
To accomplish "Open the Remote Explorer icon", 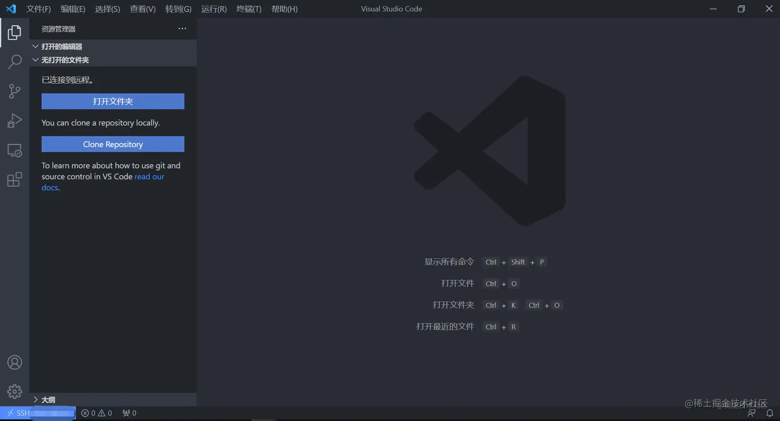I will 15,150.
